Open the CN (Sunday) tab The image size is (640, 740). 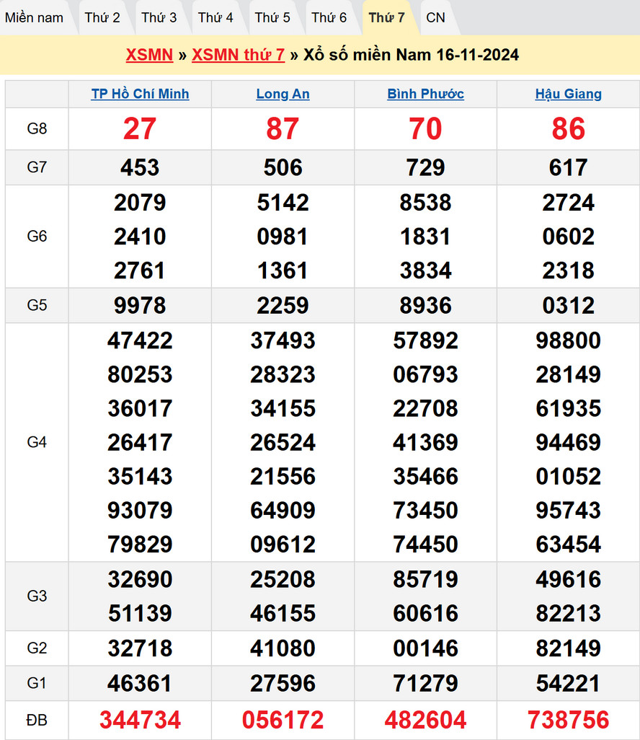[435, 17]
